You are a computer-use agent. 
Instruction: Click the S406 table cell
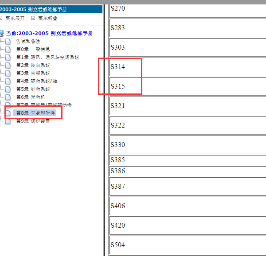click(x=188, y=206)
